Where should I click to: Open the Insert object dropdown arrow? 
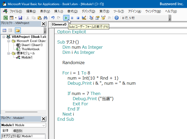(x=16, y=18)
